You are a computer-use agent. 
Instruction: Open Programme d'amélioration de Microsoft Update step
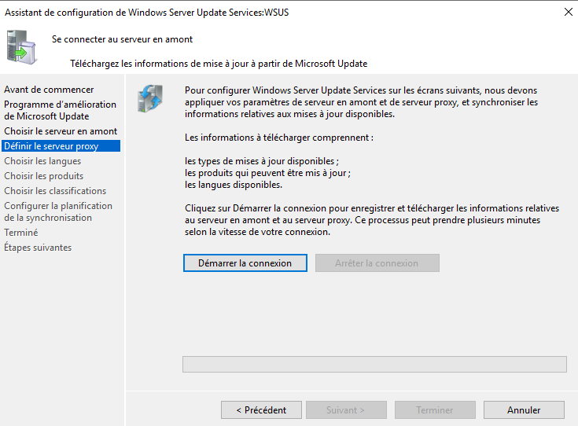coord(60,110)
